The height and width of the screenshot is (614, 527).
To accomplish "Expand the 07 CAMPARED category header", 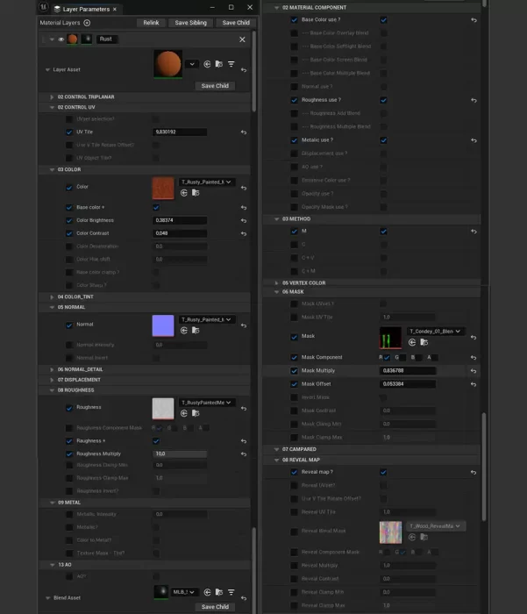I will click(275, 449).
